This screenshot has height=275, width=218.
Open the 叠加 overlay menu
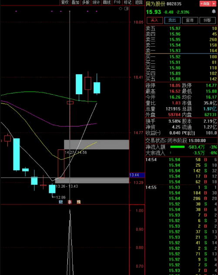[x=75, y=2]
